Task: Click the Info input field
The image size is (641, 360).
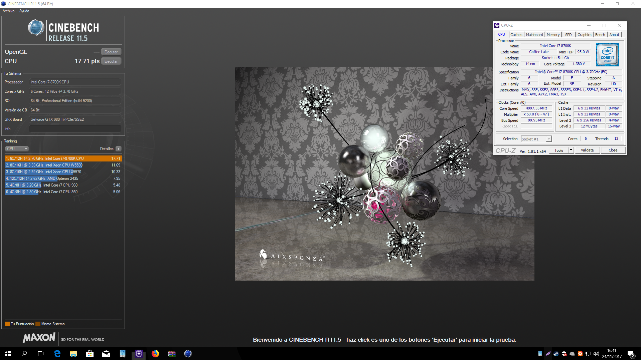Action: [x=75, y=129]
